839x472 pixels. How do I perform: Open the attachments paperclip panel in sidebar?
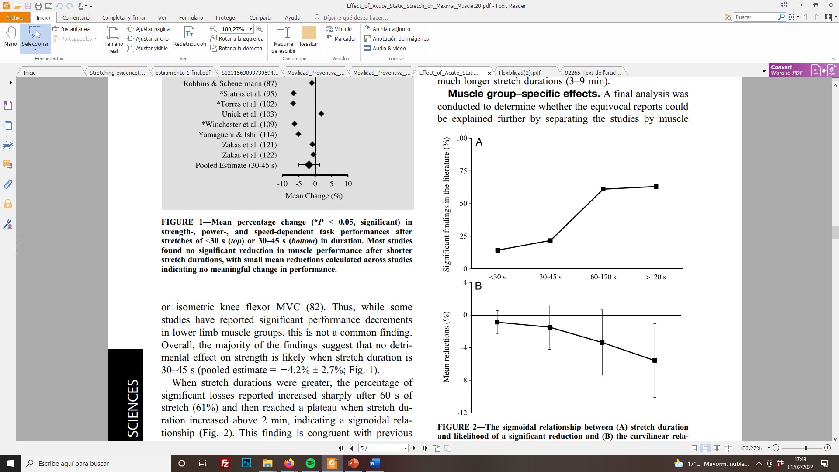[x=8, y=184]
